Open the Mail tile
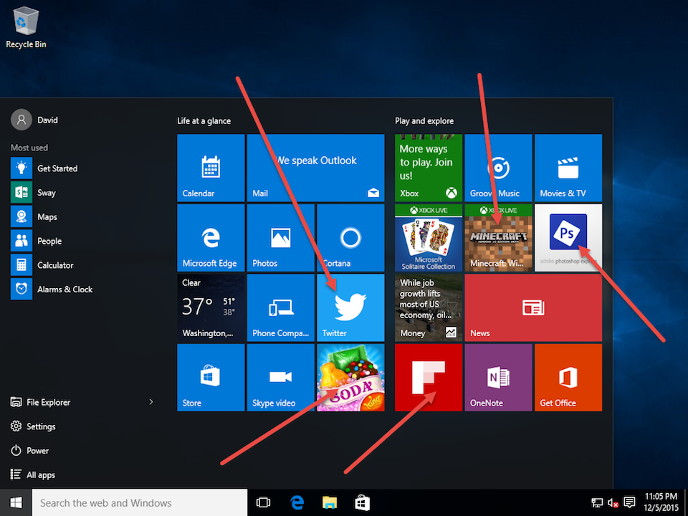The image size is (688, 516). pos(315,168)
